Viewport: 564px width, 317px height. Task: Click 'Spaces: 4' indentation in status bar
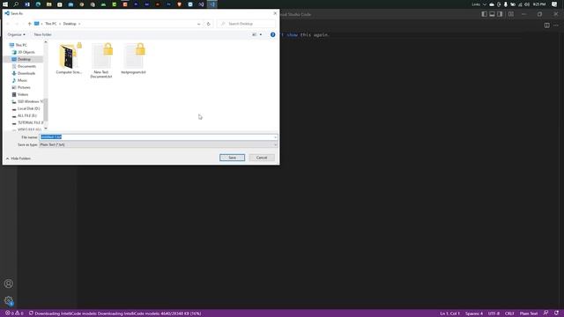tap(474, 313)
